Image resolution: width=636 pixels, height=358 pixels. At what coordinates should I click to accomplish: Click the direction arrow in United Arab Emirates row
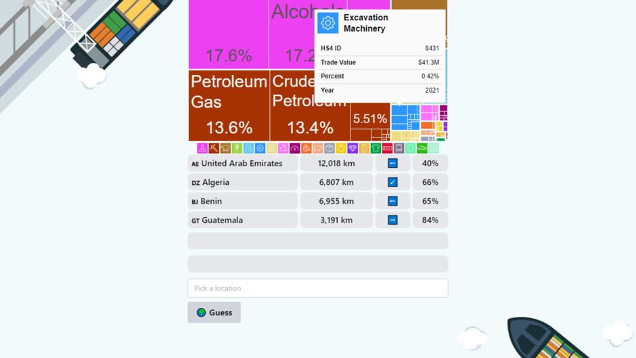(x=392, y=163)
